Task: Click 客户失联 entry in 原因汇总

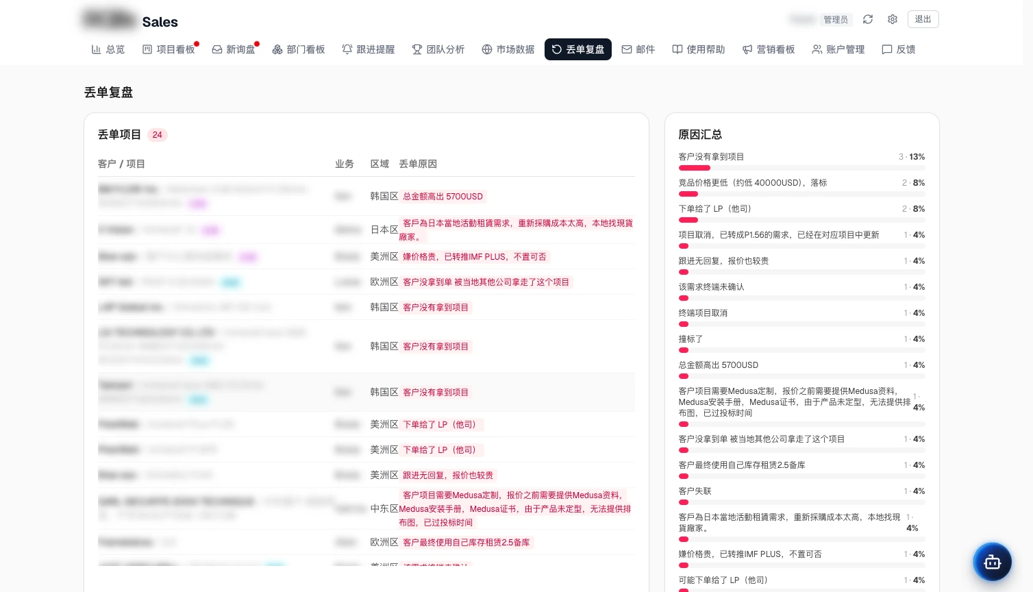Action: [x=695, y=491]
